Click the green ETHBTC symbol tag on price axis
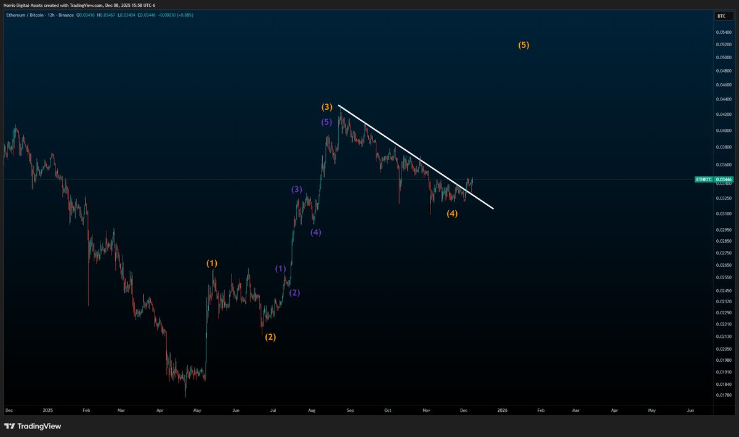The height and width of the screenshot is (437, 739). (x=703, y=179)
